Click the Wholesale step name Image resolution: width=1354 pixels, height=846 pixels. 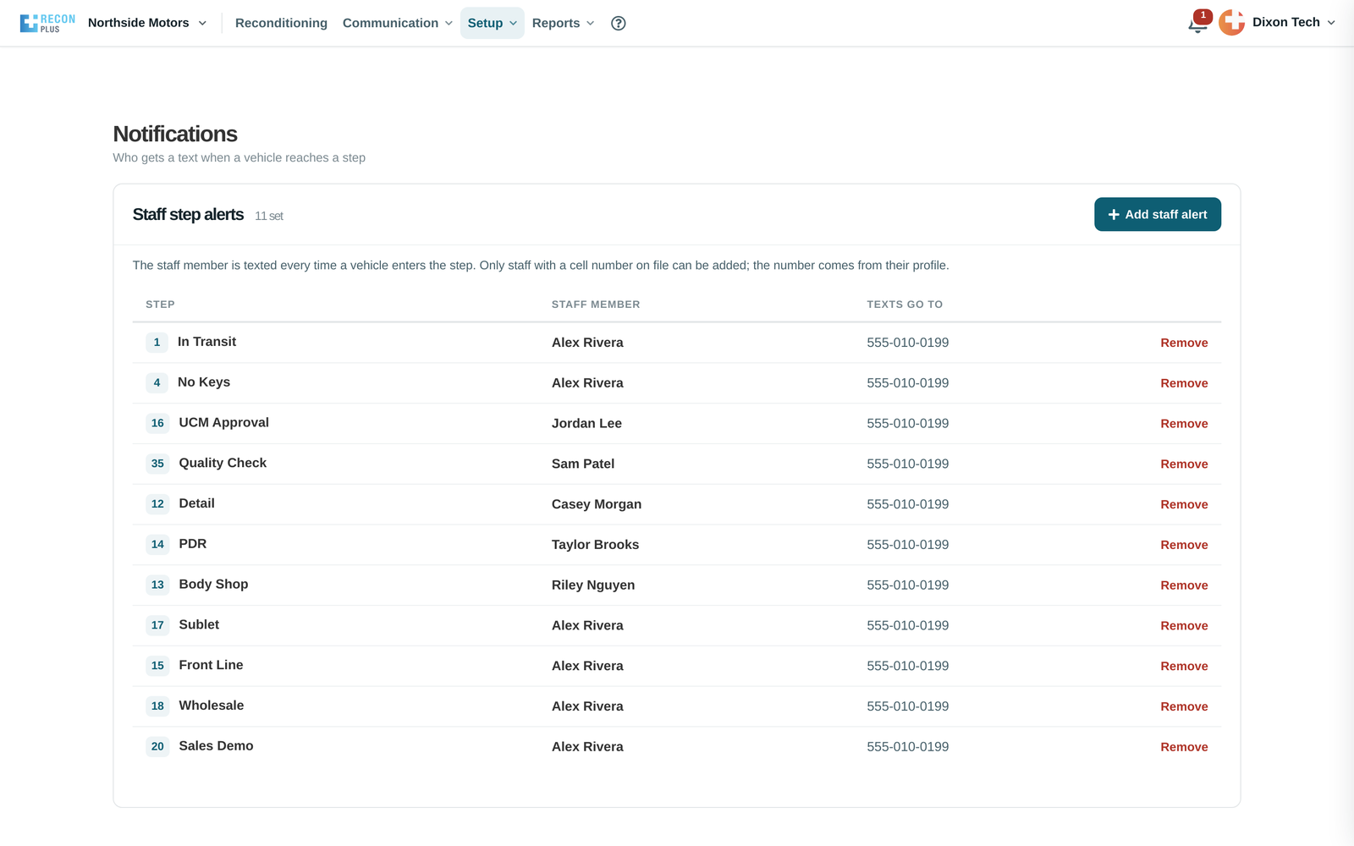click(211, 706)
